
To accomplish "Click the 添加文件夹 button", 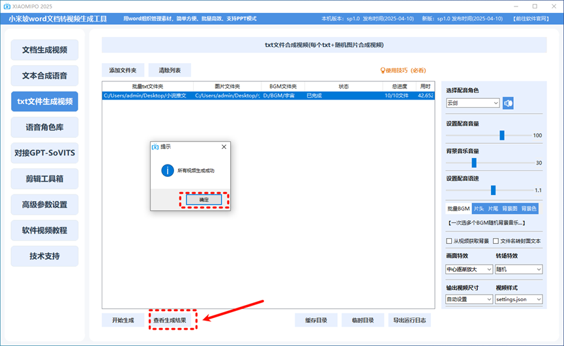I will point(123,70).
